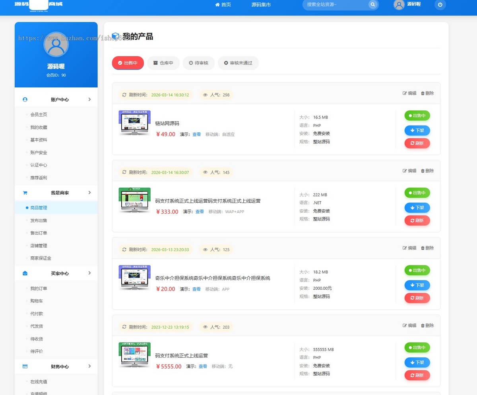Delete the ¥333.00 码支付系统 product
The image size is (477, 395).
tap(427, 171)
